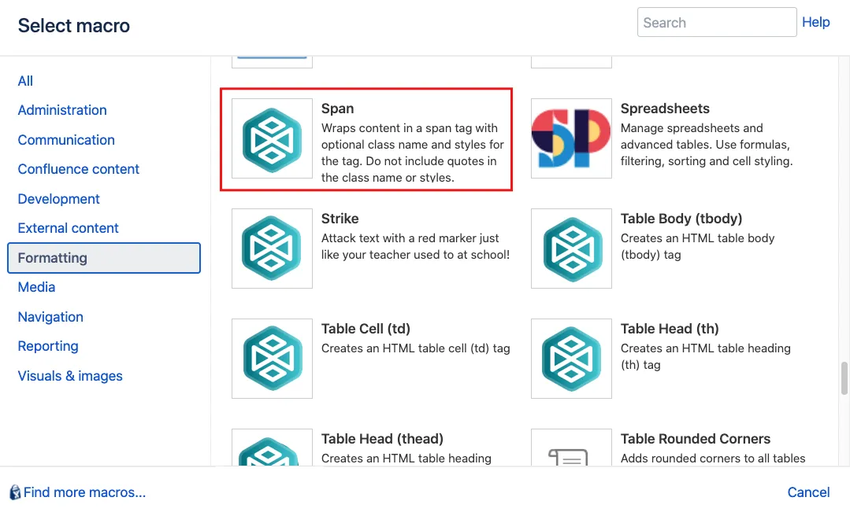Click the macro Search field
This screenshot has width=850, height=512.
717,22
